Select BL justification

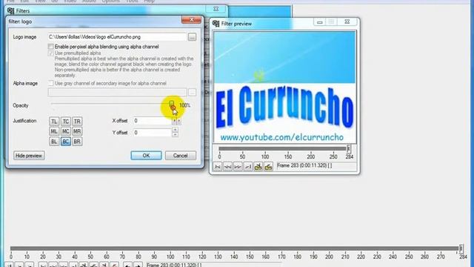[x=54, y=142]
